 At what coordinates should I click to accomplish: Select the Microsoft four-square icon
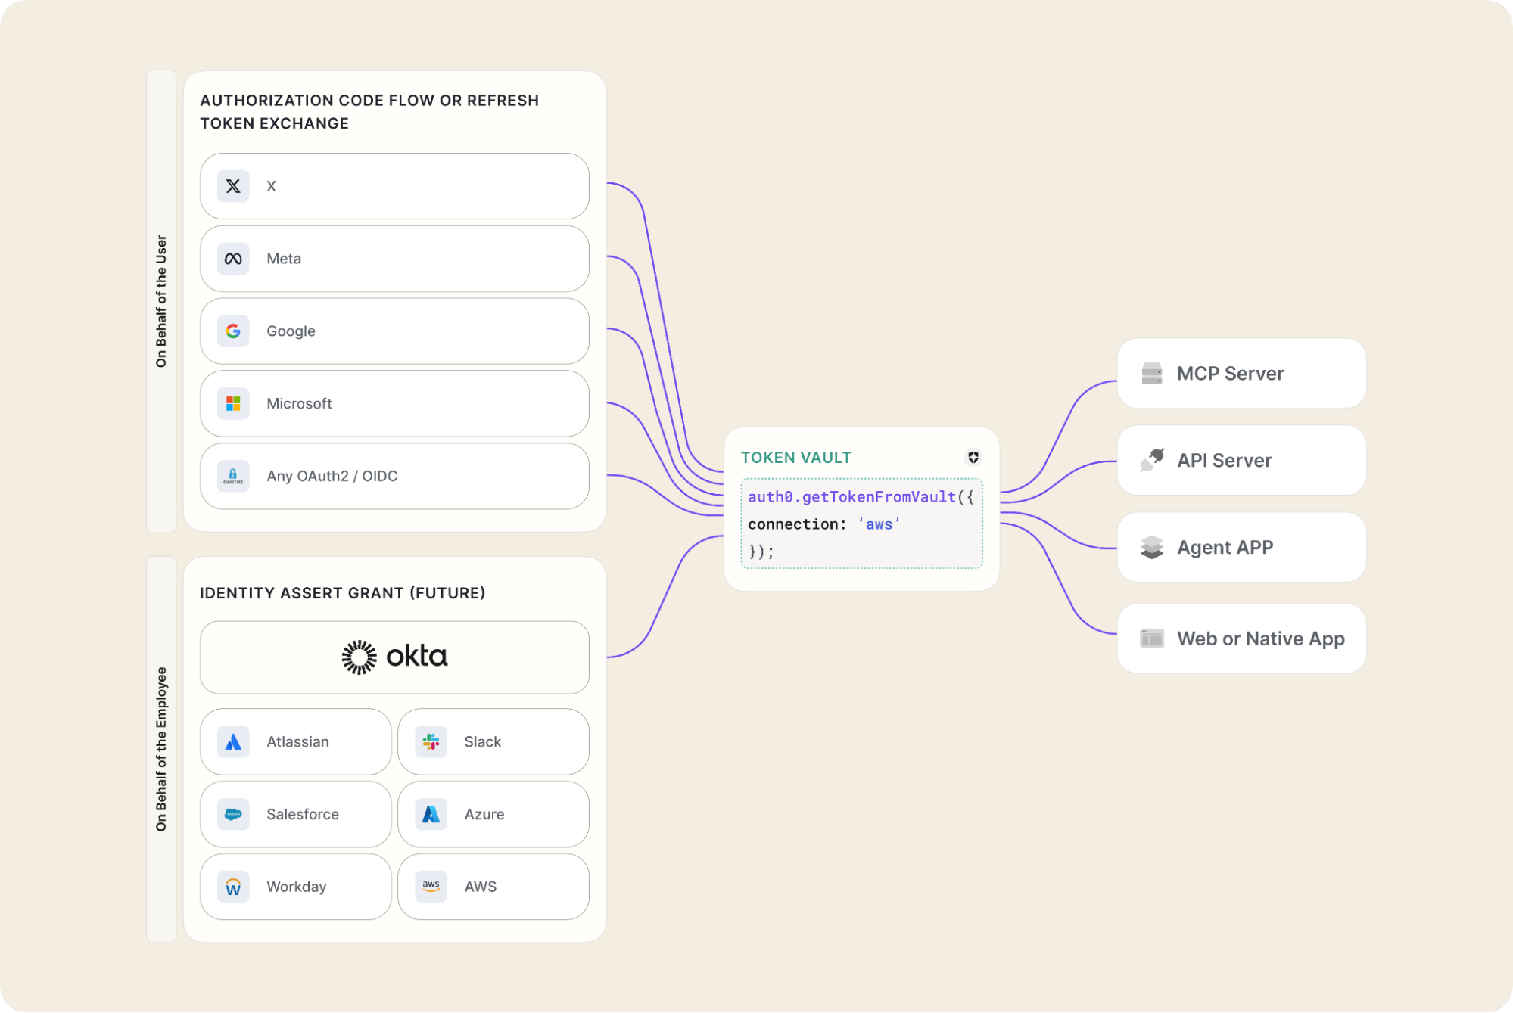coord(233,403)
